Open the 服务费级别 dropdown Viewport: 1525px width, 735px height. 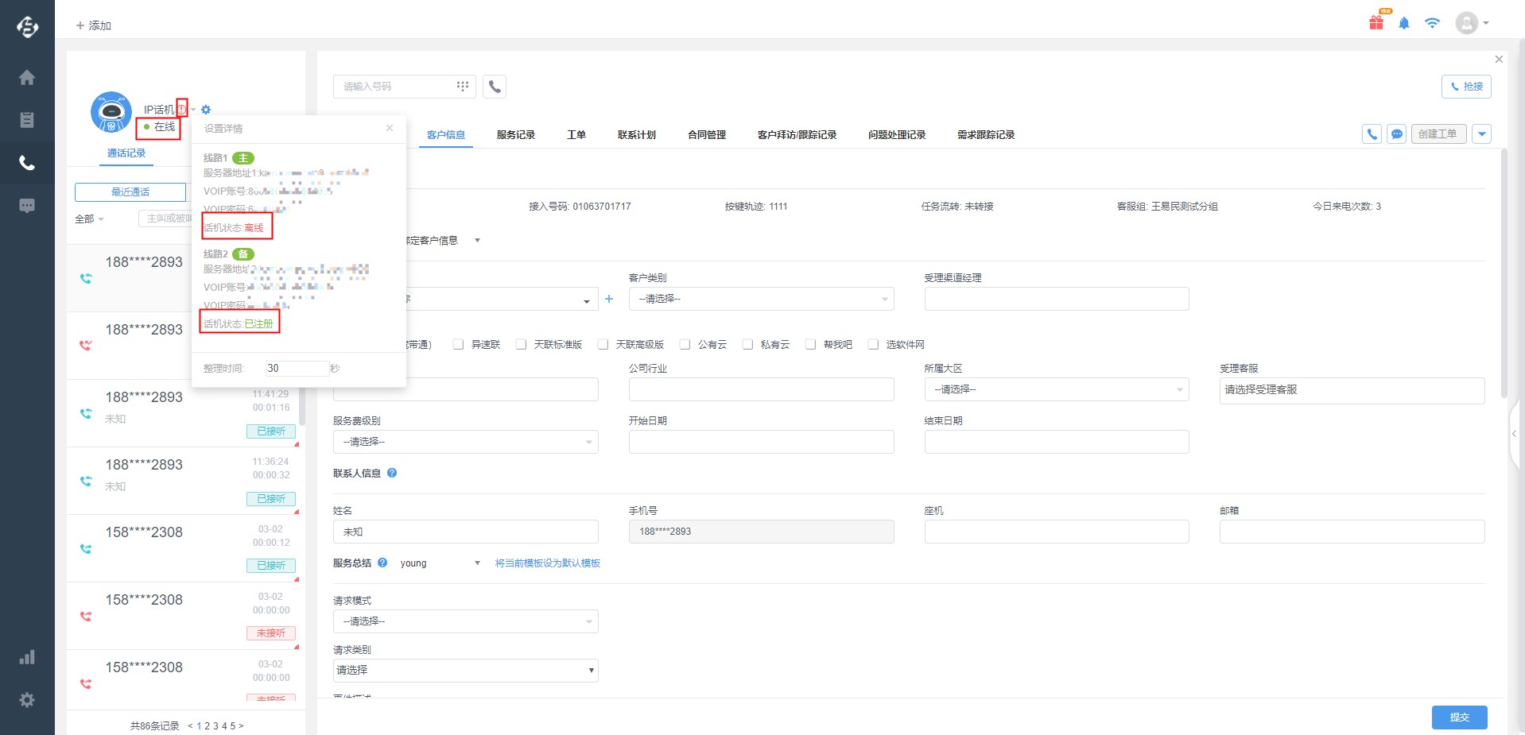(x=465, y=442)
